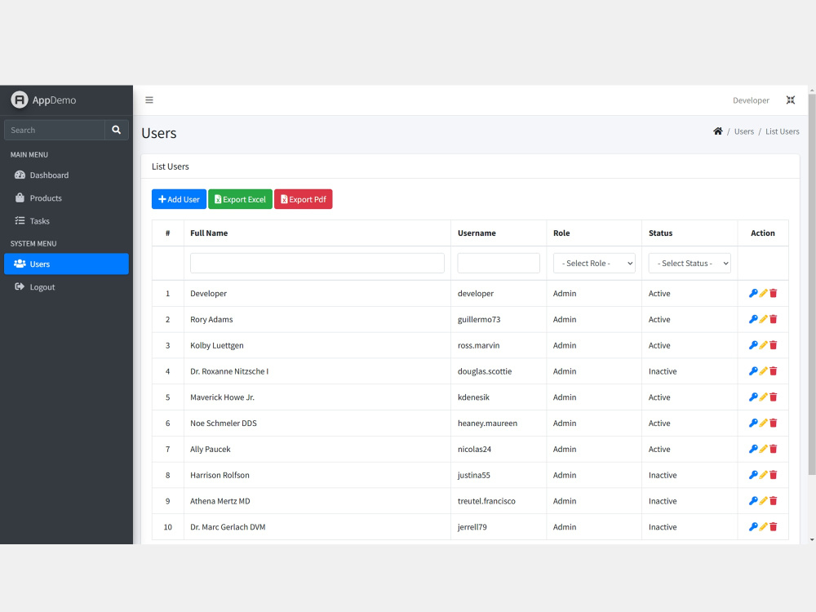Open the home icon in the breadcrumb
The width and height of the screenshot is (816, 612).
pos(717,131)
